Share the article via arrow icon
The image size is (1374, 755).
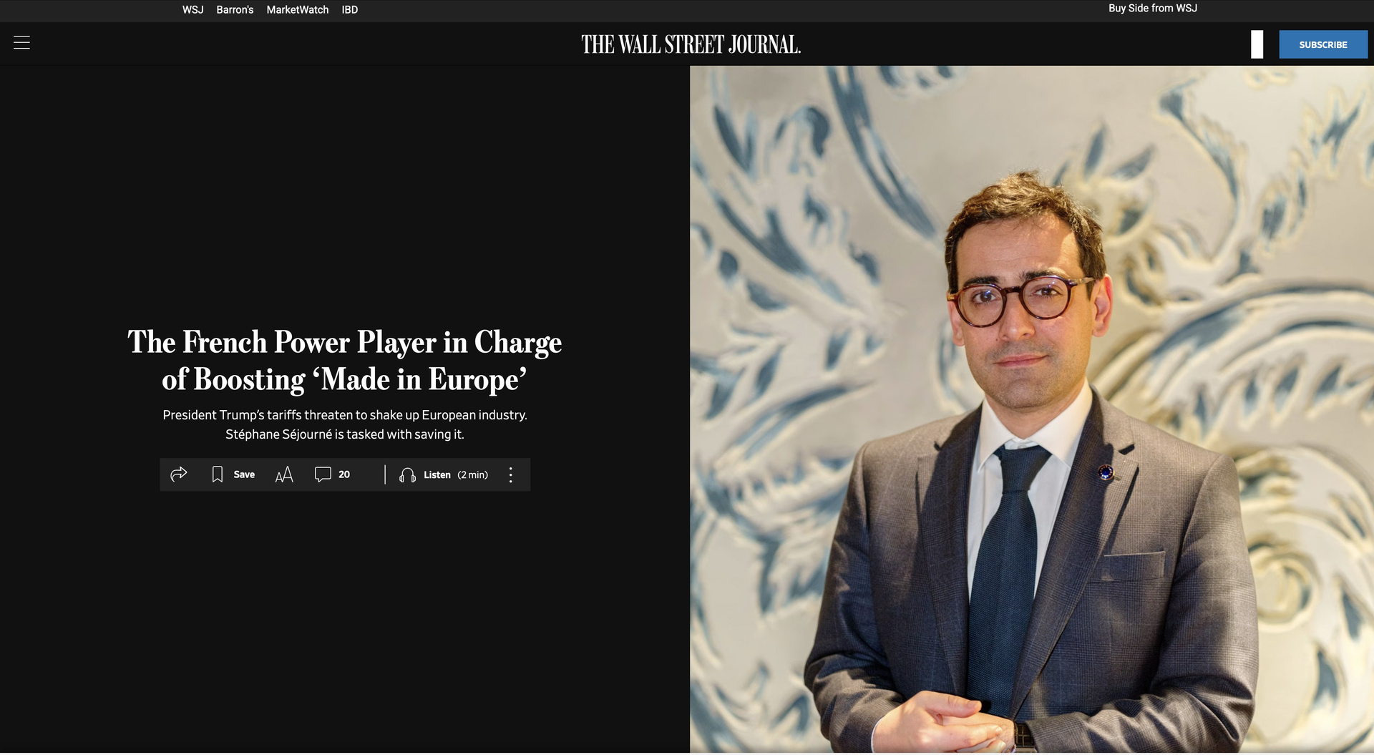(x=179, y=474)
